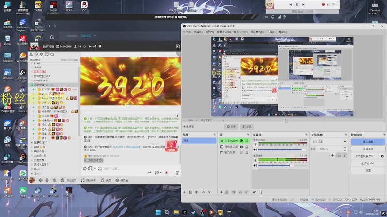The width and height of the screenshot is (387, 217).
Task: Remove selected source using Sources trash icon
Action: [x=227, y=192]
